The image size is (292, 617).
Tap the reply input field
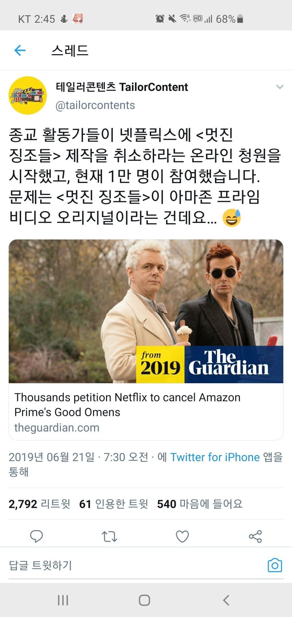pos(130,565)
